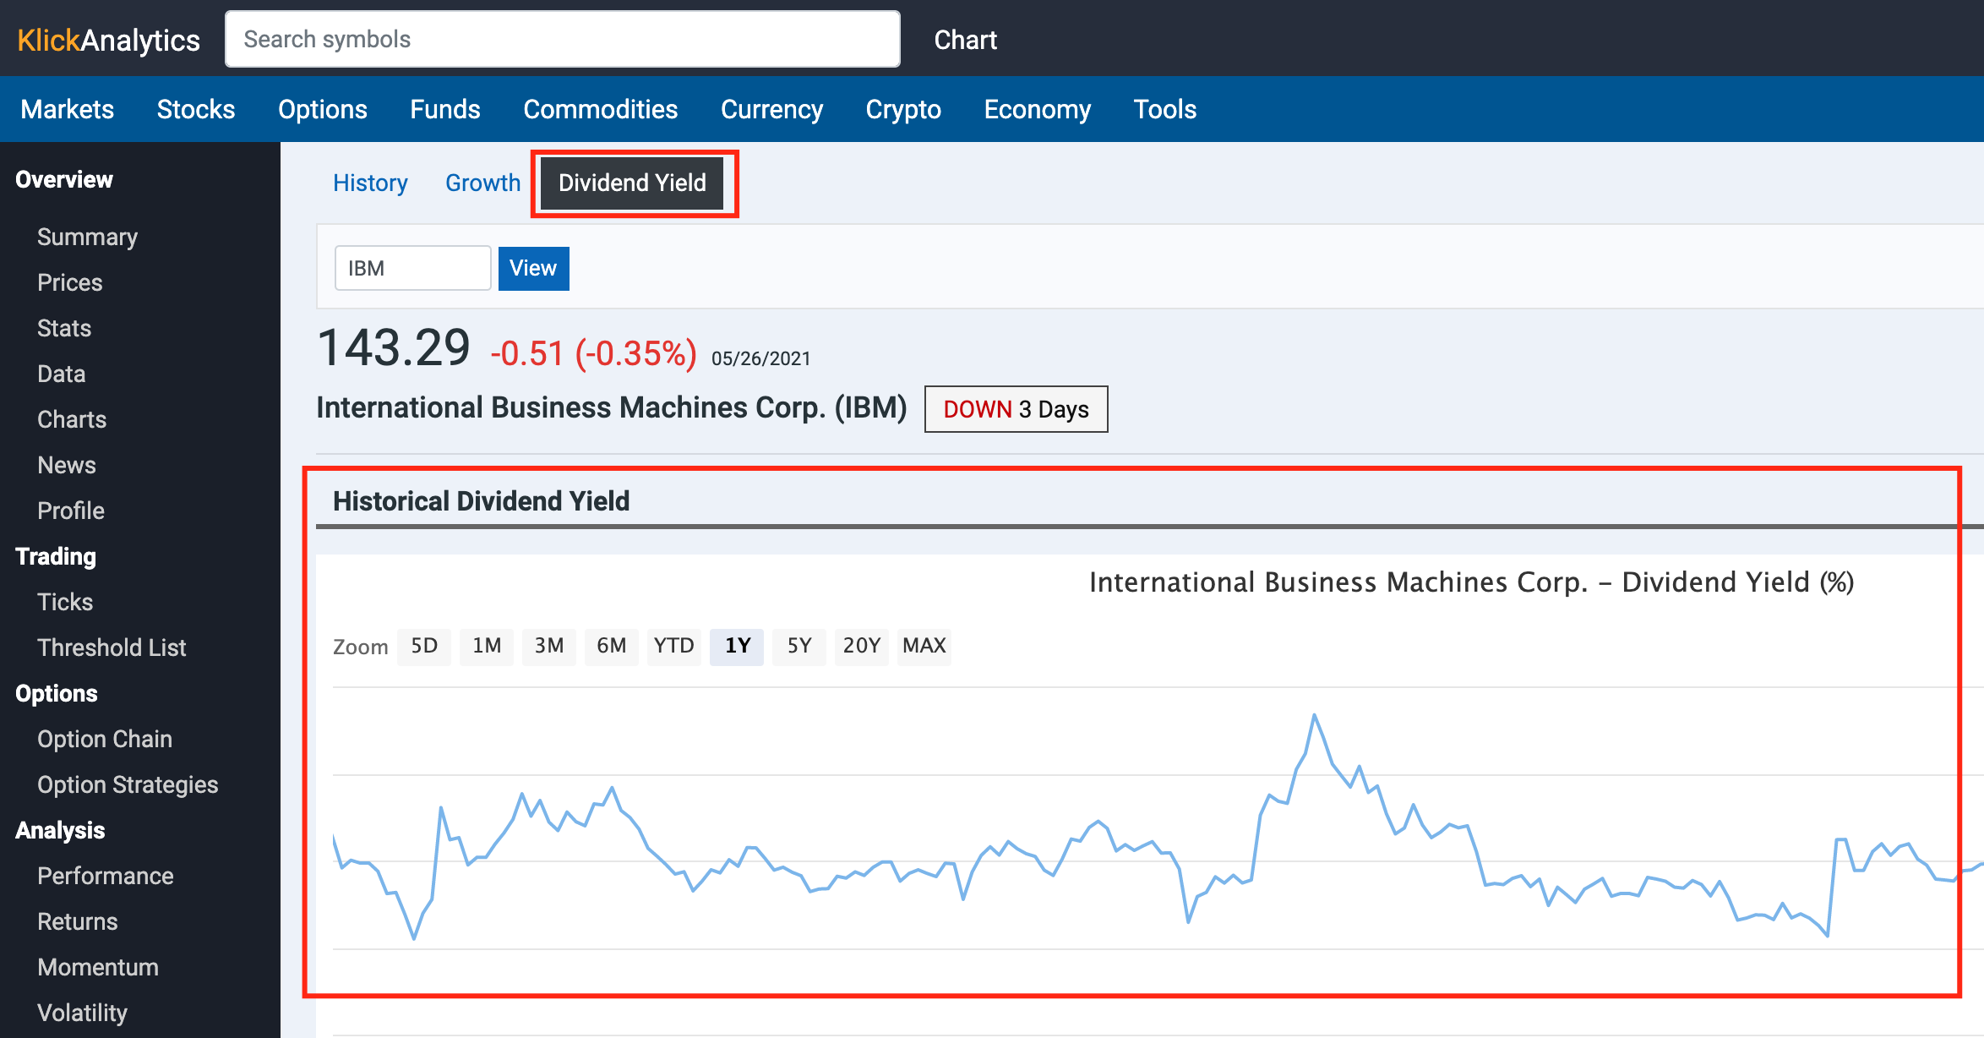Open the Crypto menu

click(903, 109)
